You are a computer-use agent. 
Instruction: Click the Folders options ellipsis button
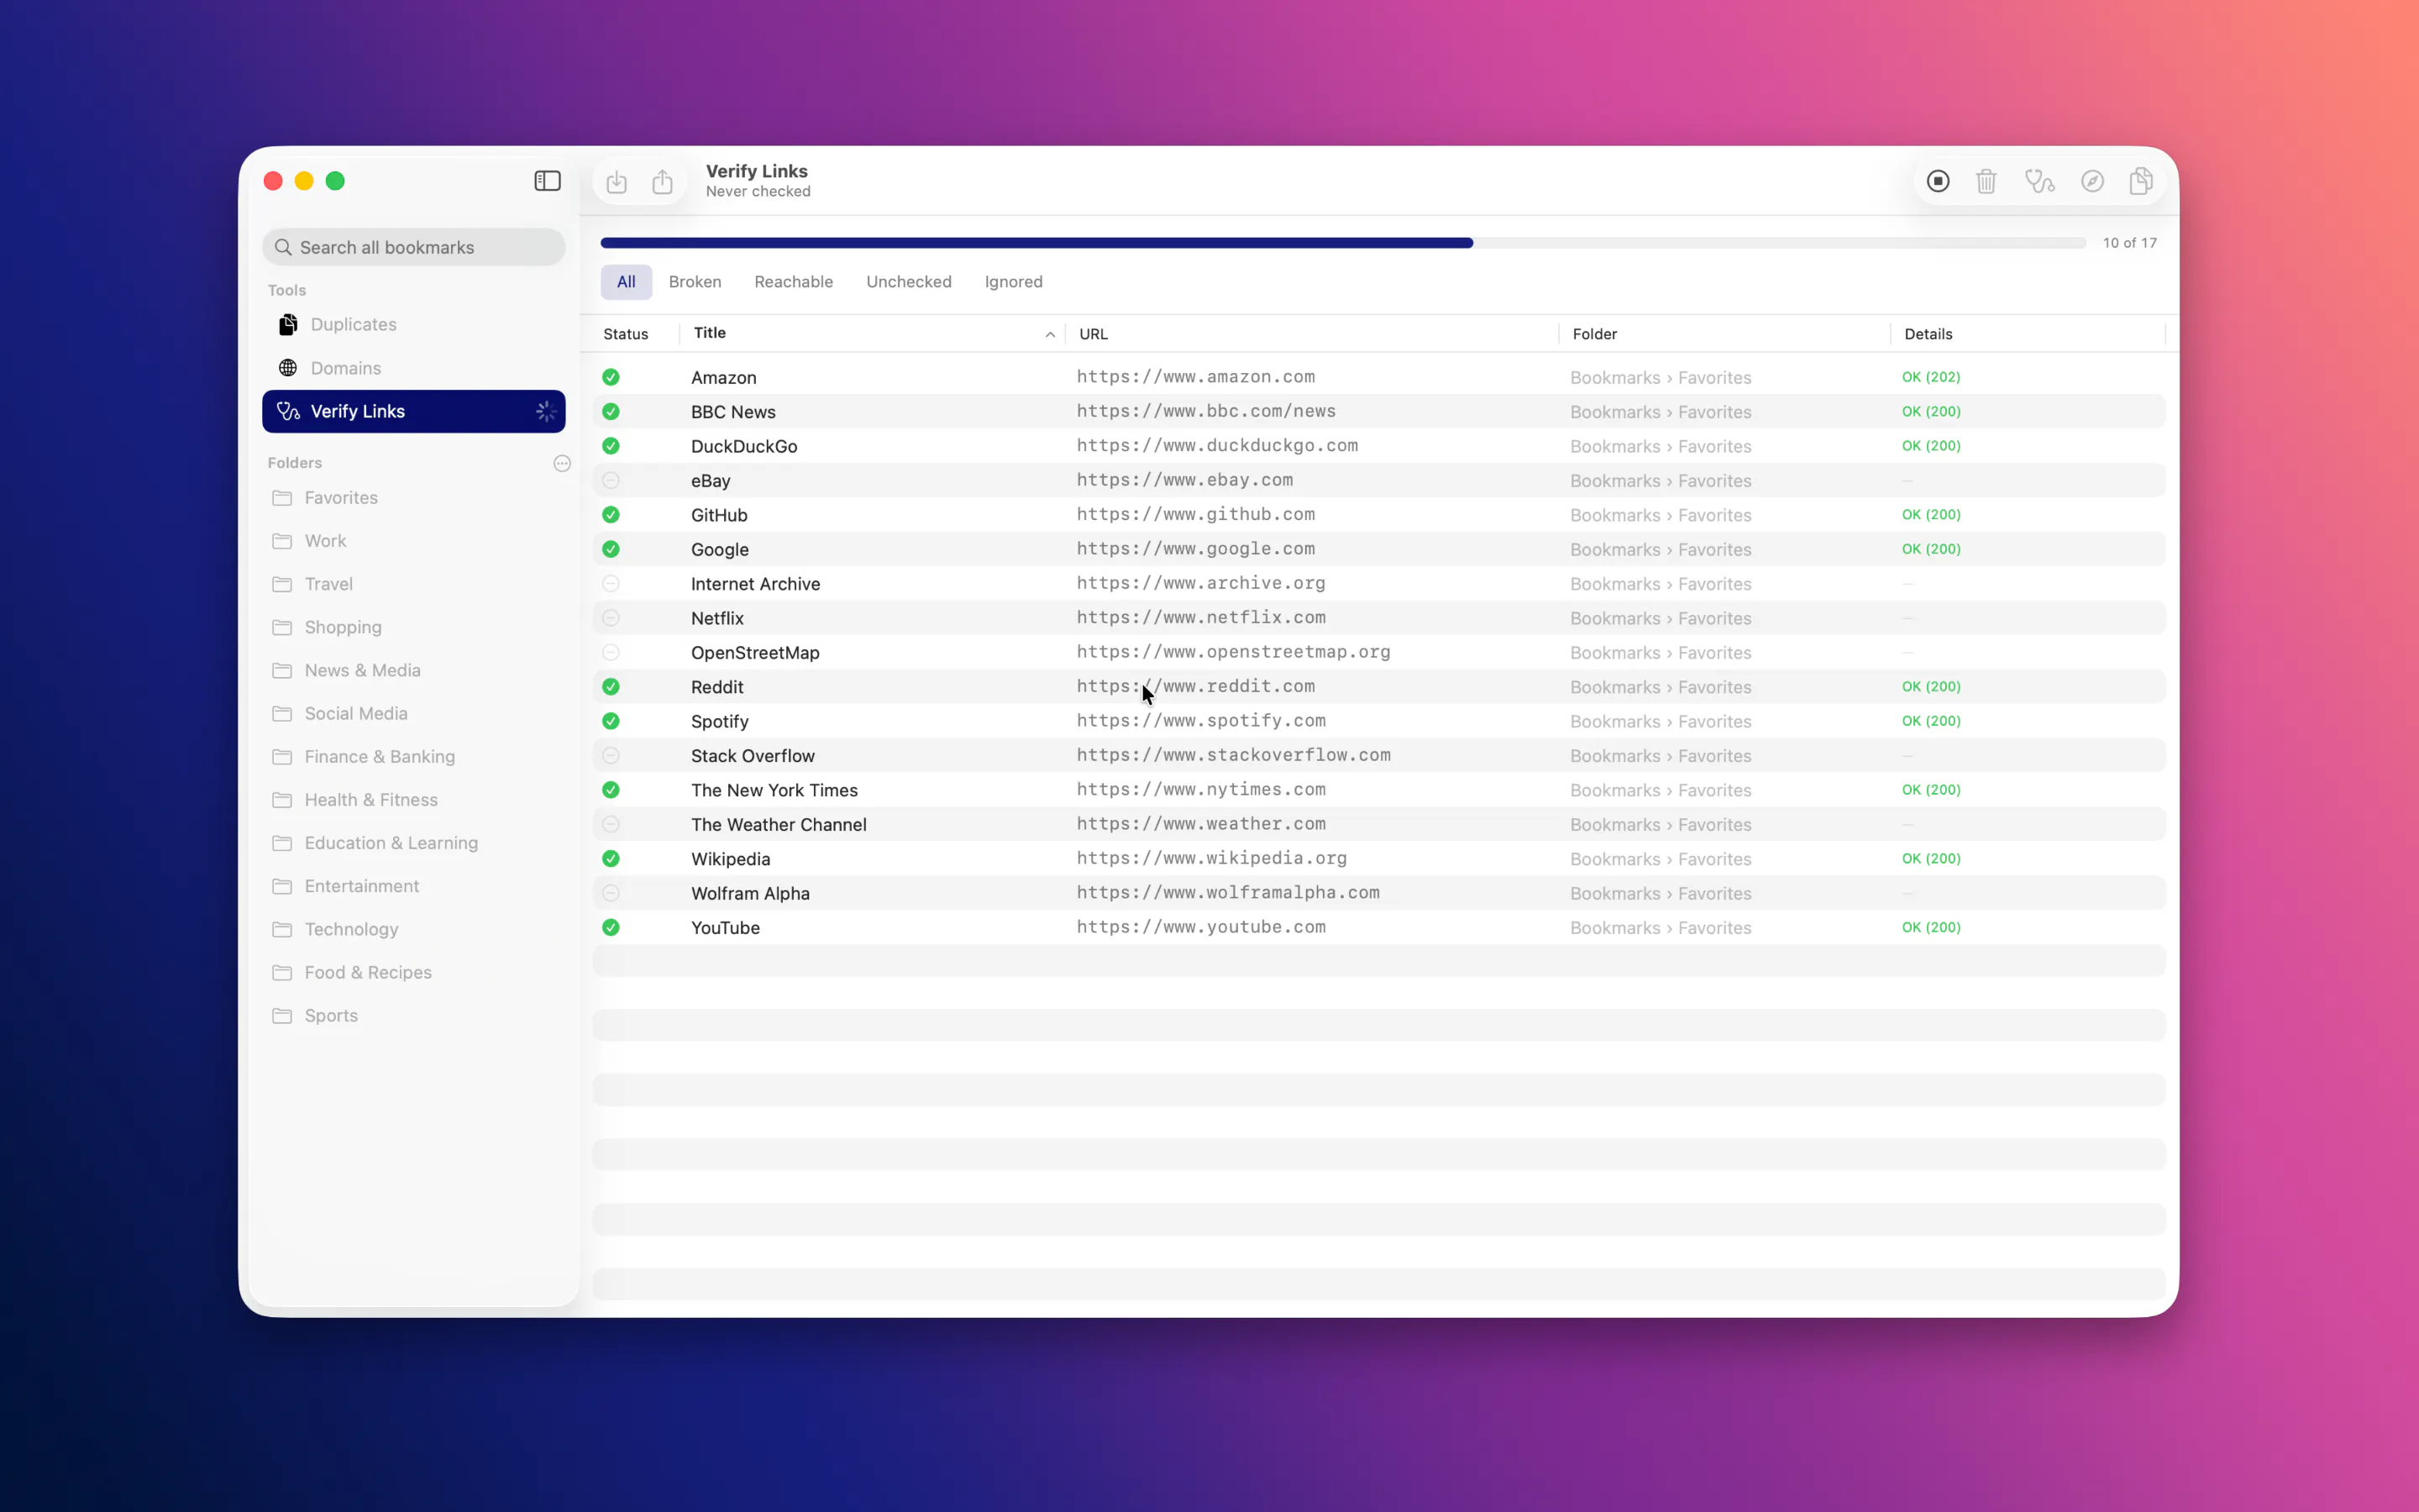562,463
